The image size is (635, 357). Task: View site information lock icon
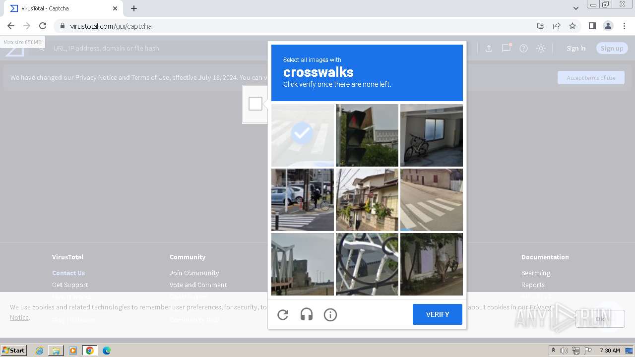pyautogui.click(x=62, y=26)
